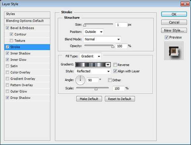Open Inner Shadow settings
Screen dimensions: 191x145
[x=20, y=53]
